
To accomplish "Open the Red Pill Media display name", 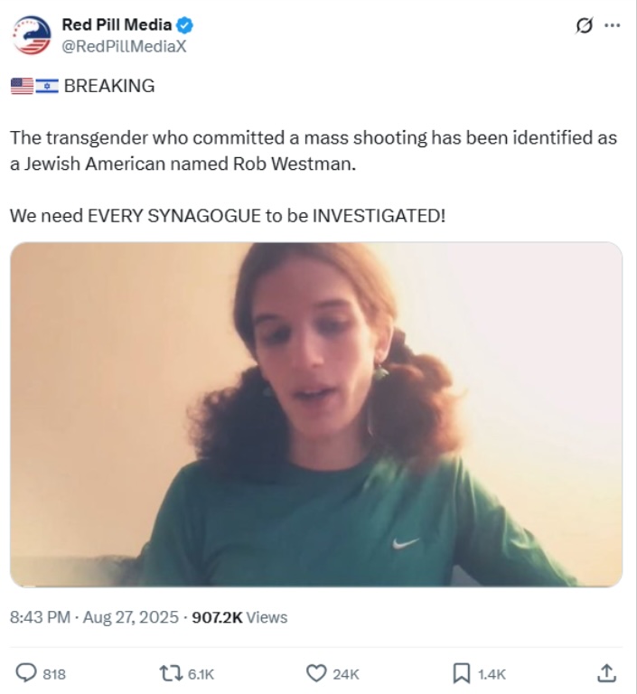I will 117,24.
